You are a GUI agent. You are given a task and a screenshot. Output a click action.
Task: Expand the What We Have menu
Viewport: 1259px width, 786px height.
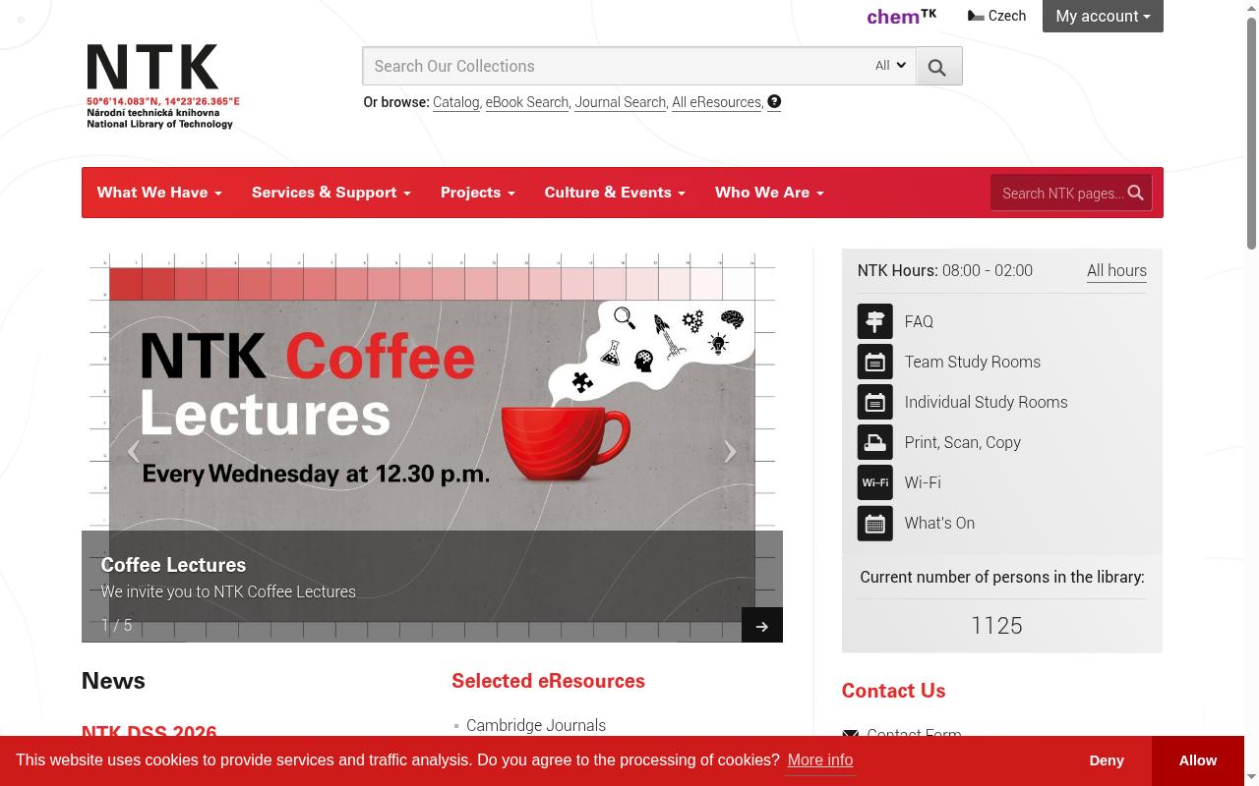[x=159, y=193]
